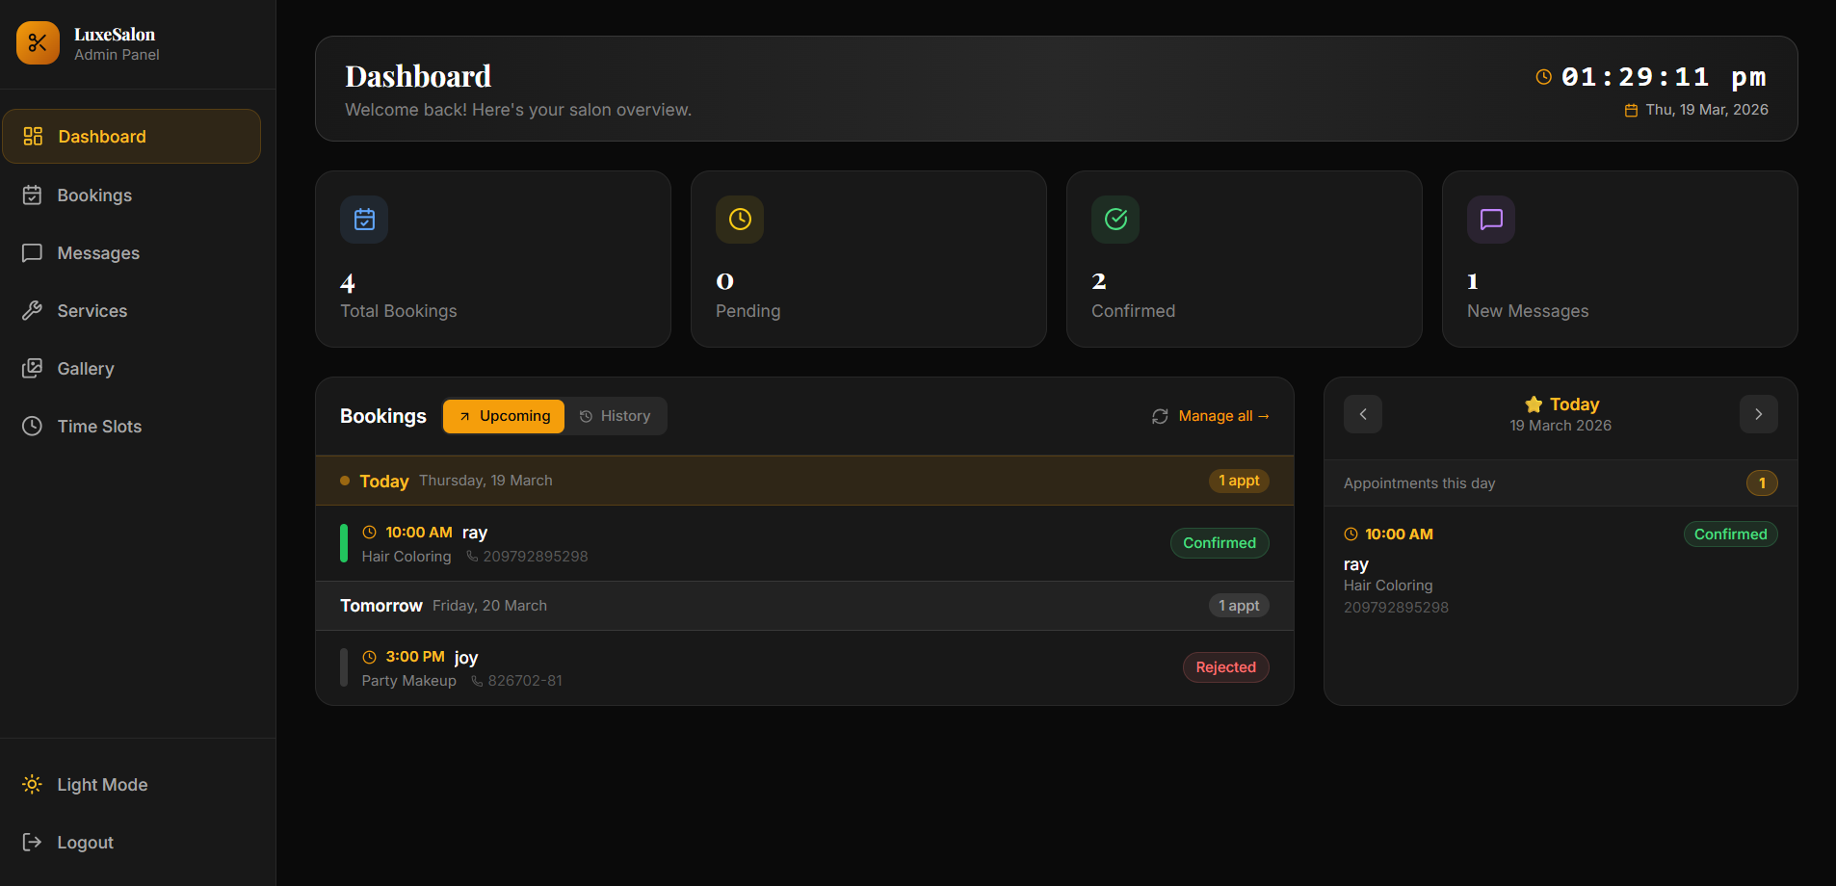Image resolution: width=1836 pixels, height=886 pixels.
Task: Click the Rejected status badge for joy
Action: pyautogui.click(x=1225, y=667)
